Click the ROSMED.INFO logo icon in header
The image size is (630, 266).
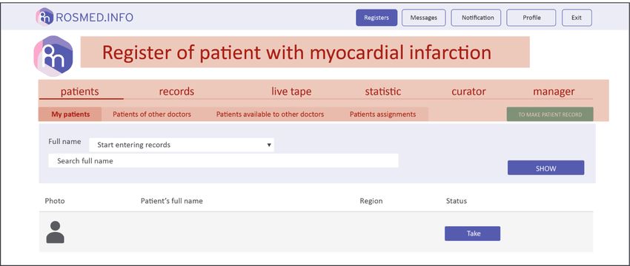(44, 17)
